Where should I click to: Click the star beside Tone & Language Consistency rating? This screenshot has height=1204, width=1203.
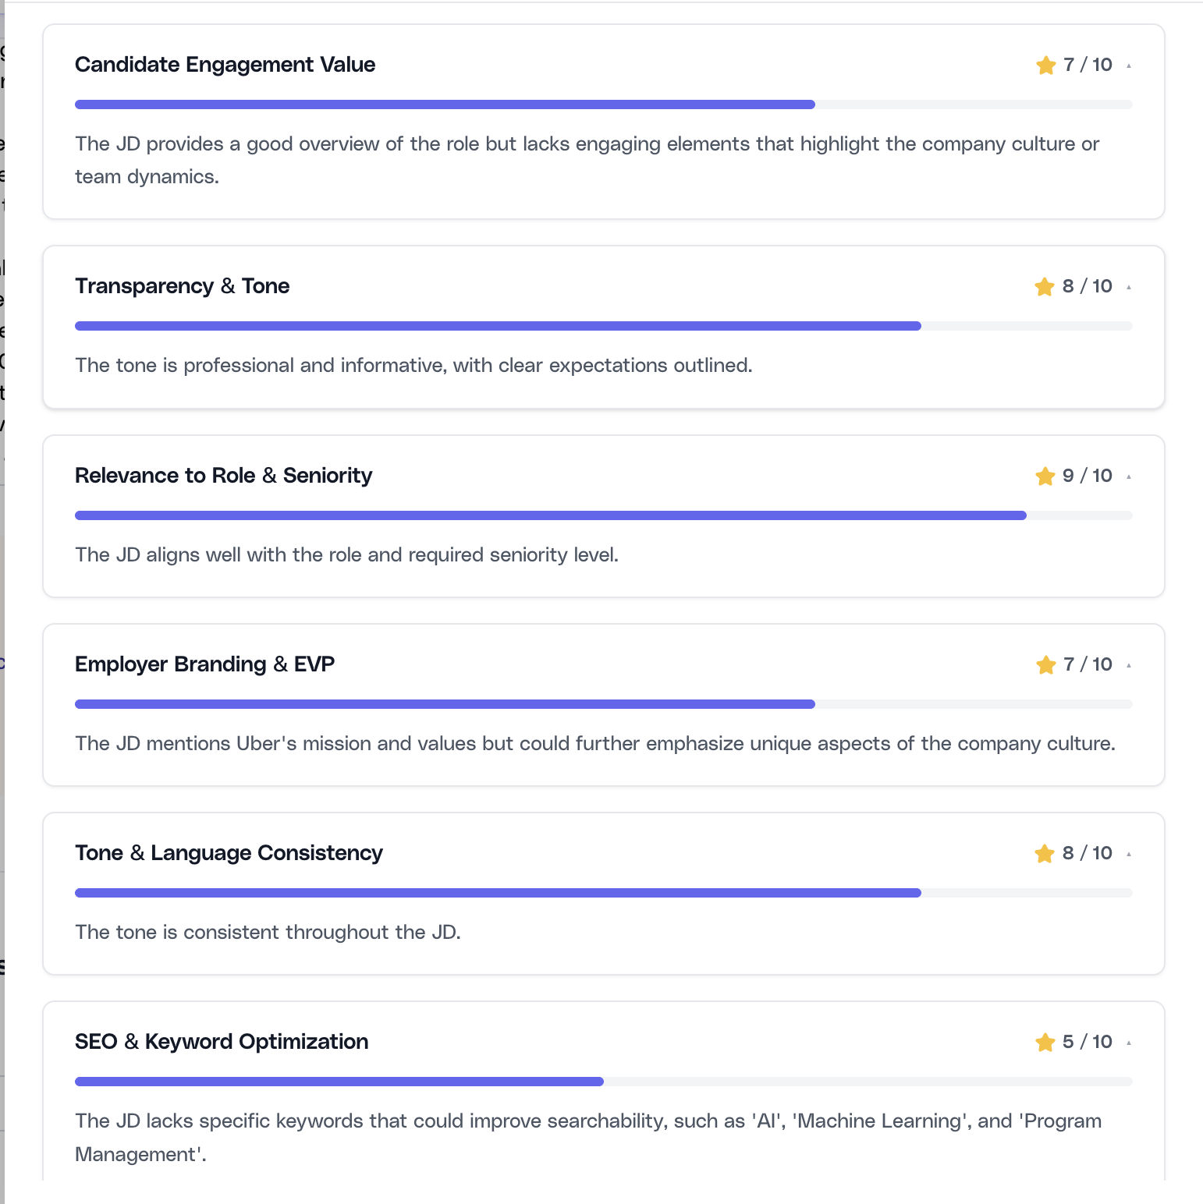(x=1045, y=853)
